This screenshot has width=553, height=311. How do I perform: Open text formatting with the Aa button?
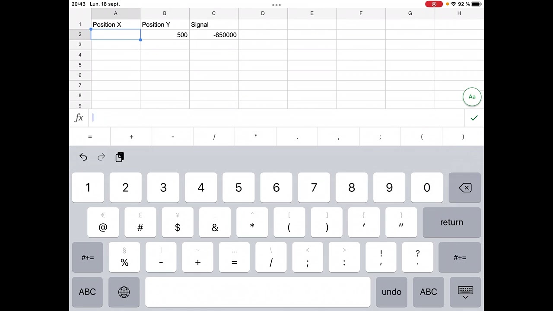[x=472, y=97]
